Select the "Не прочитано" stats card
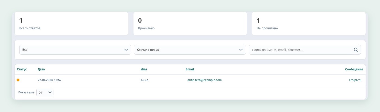 click(x=309, y=23)
